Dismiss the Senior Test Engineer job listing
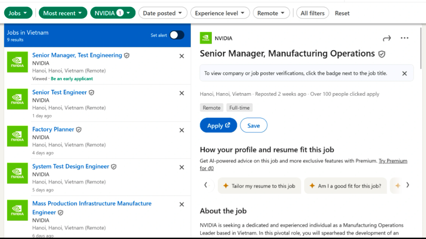 [181, 93]
